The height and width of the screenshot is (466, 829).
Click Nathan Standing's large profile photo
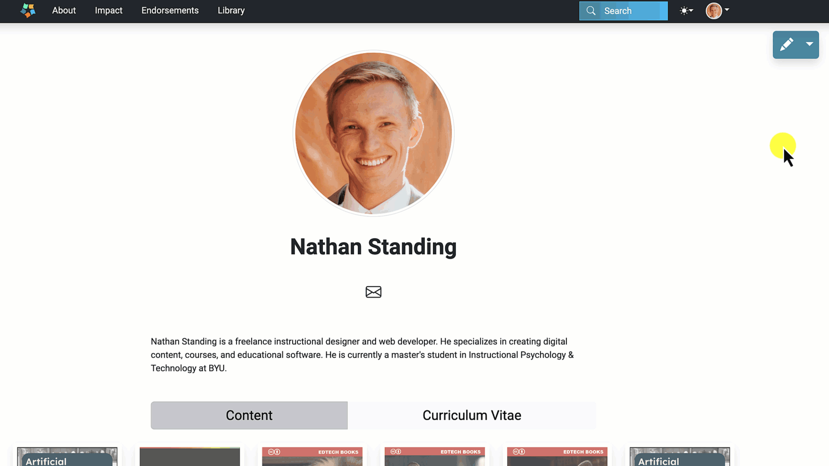373,133
